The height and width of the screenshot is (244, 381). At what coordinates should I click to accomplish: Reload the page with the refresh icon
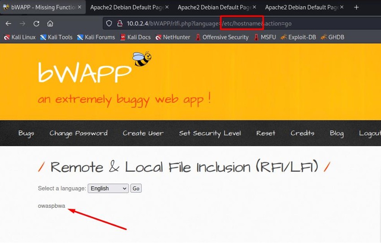[36, 24]
